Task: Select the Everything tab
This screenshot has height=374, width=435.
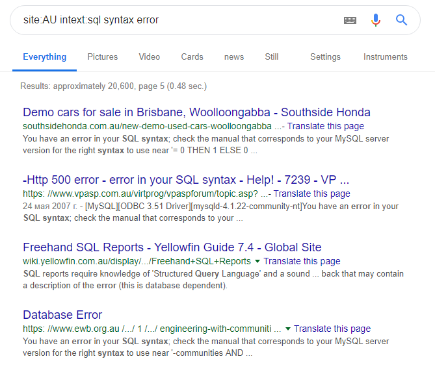Action: 45,56
